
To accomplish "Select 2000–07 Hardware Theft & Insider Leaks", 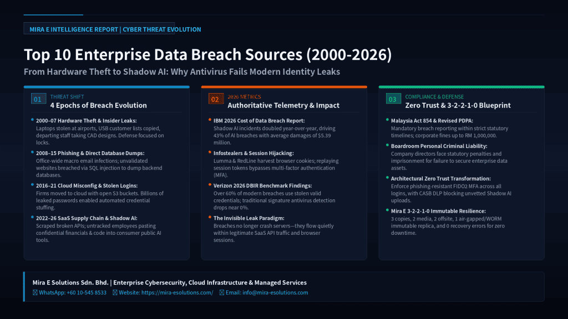I will (86, 120).
